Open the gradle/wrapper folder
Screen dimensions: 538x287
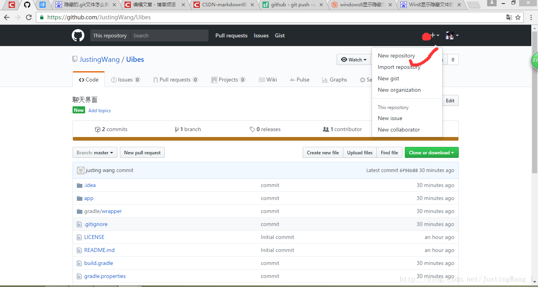coord(103,211)
